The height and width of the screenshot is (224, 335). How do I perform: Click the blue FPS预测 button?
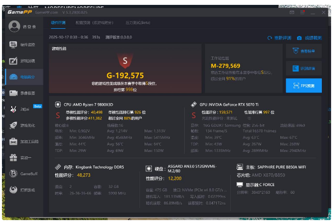click(x=303, y=86)
